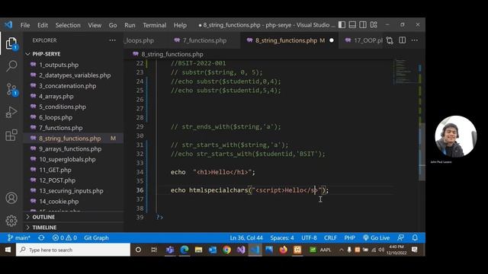Open Source Control view in activity bar
This screenshot has width=488, height=274.
coord(11,89)
